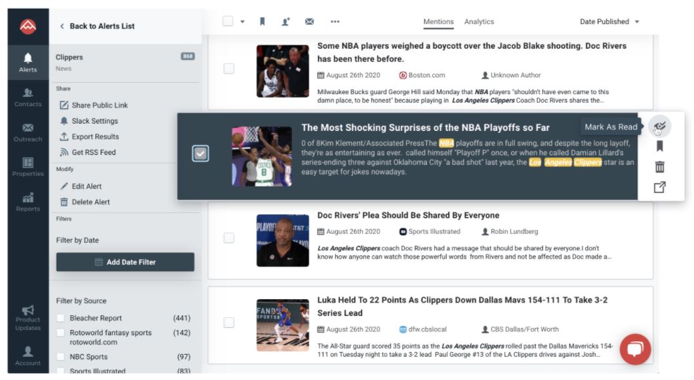Open the chat support bubble
The image size is (694, 380).
pyautogui.click(x=635, y=349)
